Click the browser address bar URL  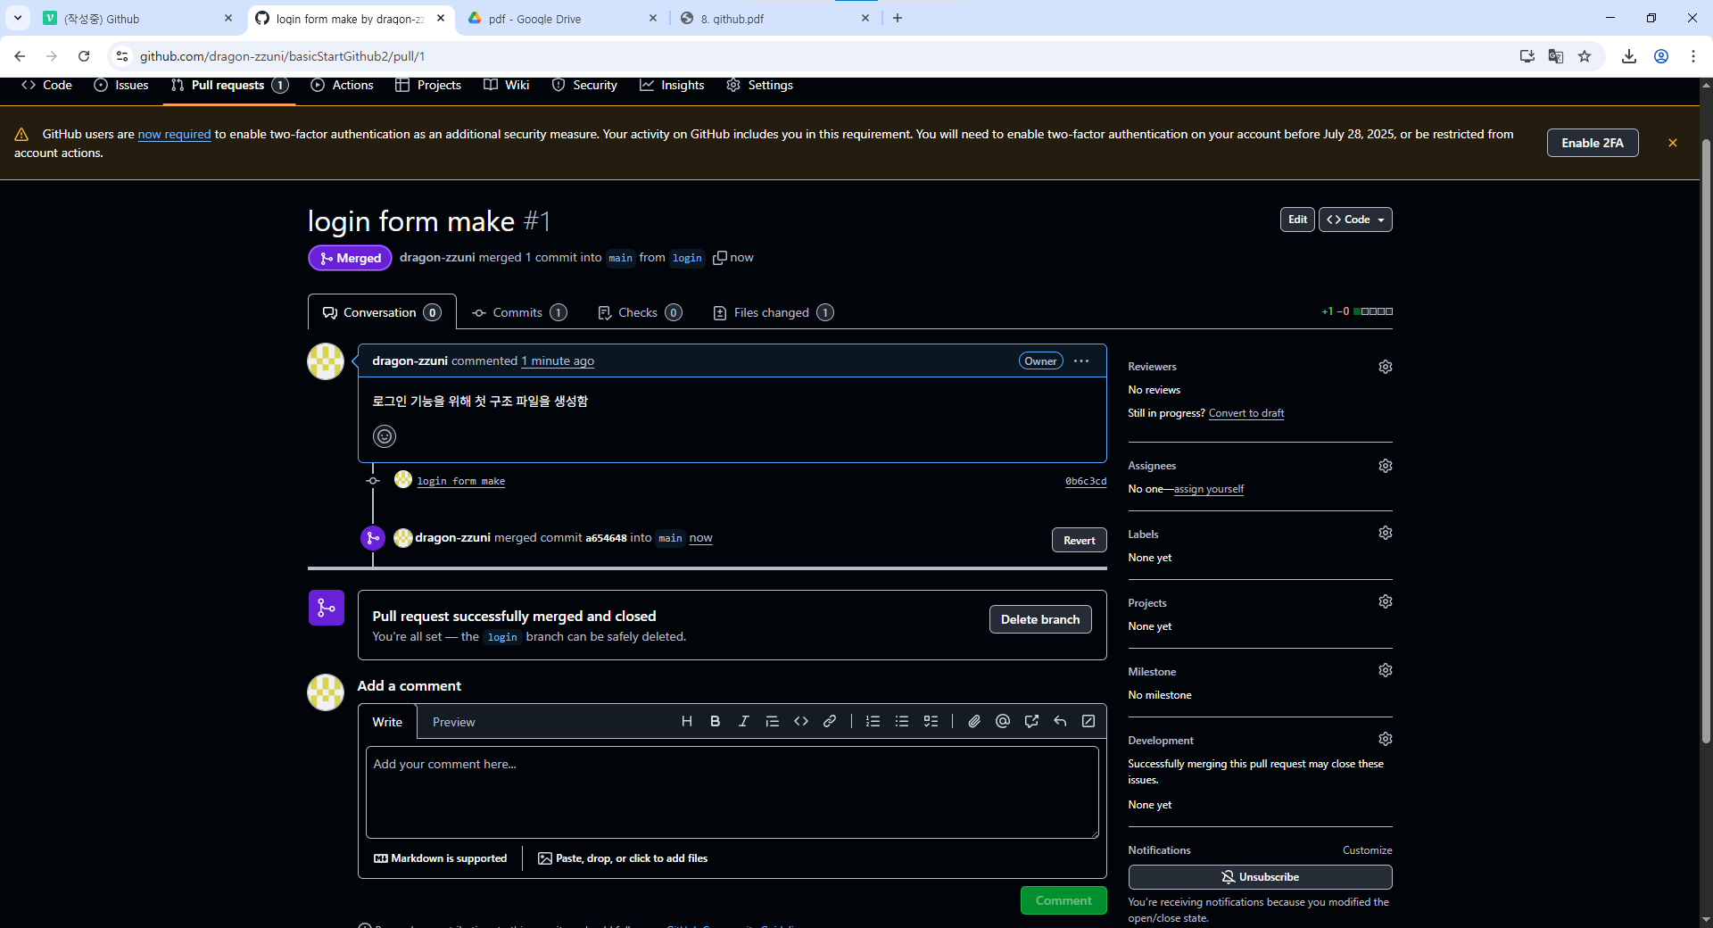click(282, 56)
